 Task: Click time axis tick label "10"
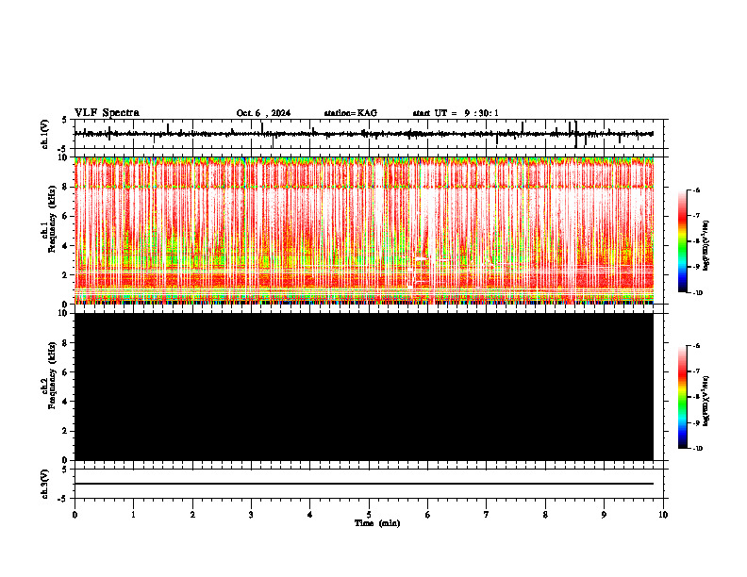pos(663,515)
